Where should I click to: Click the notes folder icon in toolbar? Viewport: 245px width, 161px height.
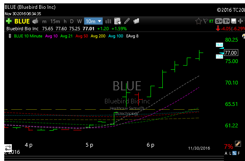pyautogui.click(x=136, y=21)
